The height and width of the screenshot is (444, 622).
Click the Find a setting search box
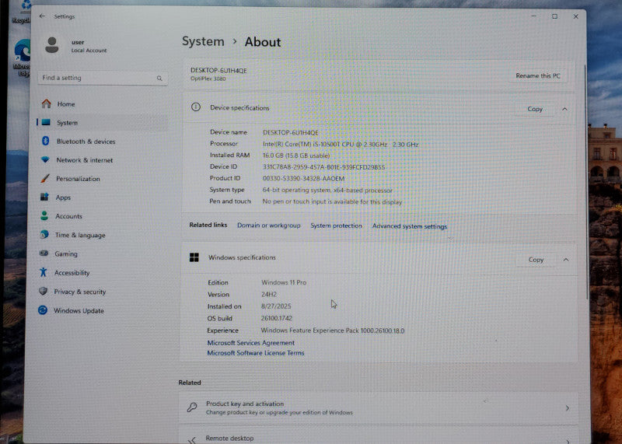point(103,78)
